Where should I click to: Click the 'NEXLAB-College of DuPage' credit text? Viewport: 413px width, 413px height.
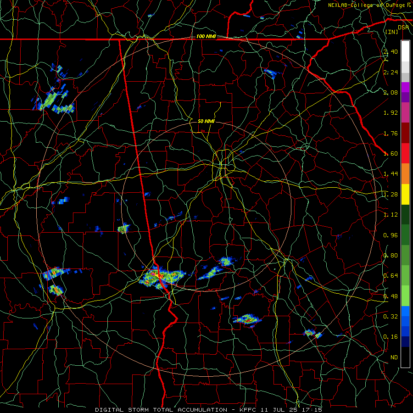(366, 5)
